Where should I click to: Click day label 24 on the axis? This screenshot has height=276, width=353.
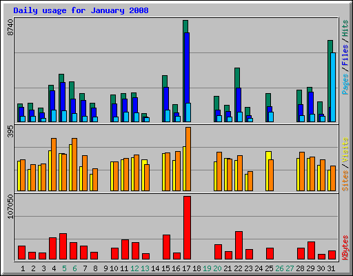pos(259,268)
